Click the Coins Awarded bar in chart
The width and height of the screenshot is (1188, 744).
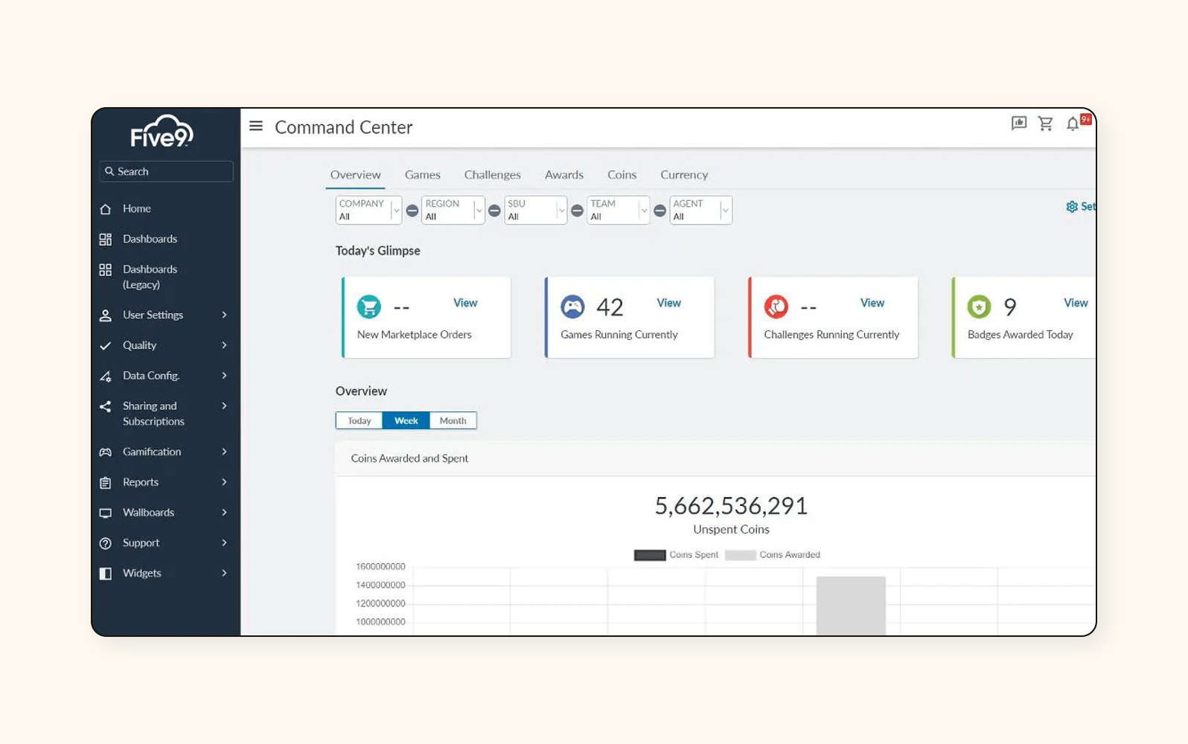pos(851,606)
